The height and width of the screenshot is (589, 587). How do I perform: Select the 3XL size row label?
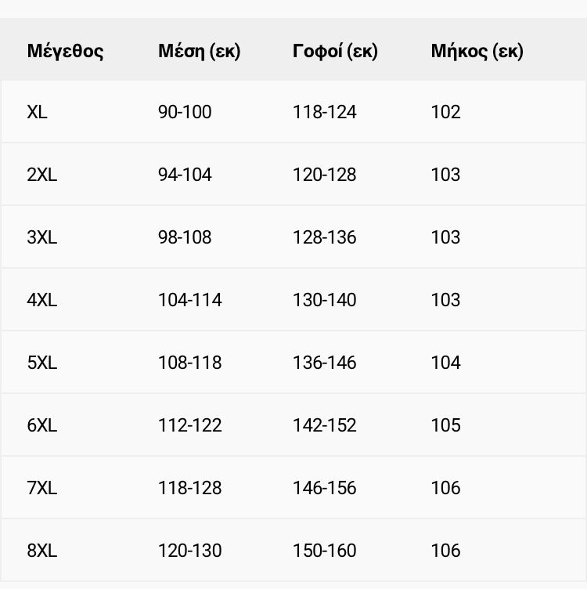coord(42,237)
